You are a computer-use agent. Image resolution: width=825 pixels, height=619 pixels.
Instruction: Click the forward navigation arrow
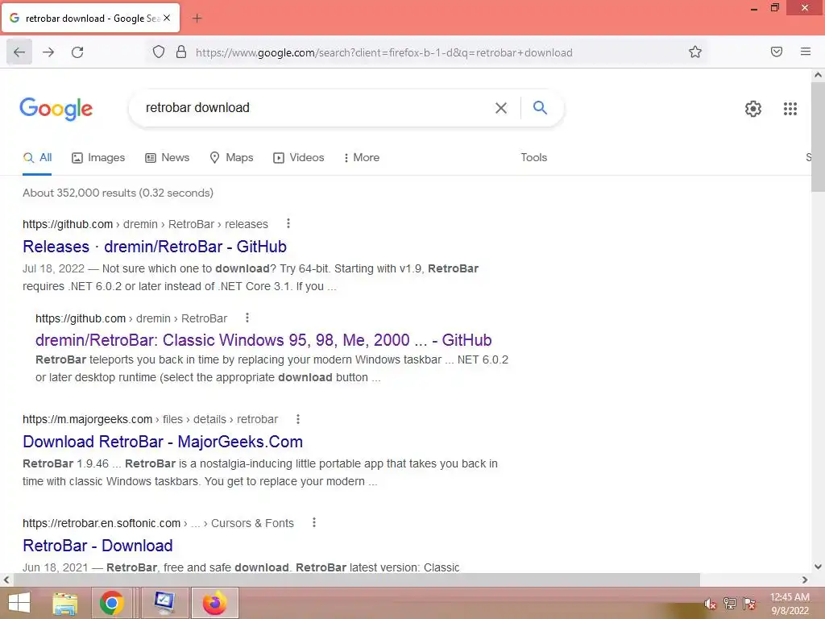point(48,52)
